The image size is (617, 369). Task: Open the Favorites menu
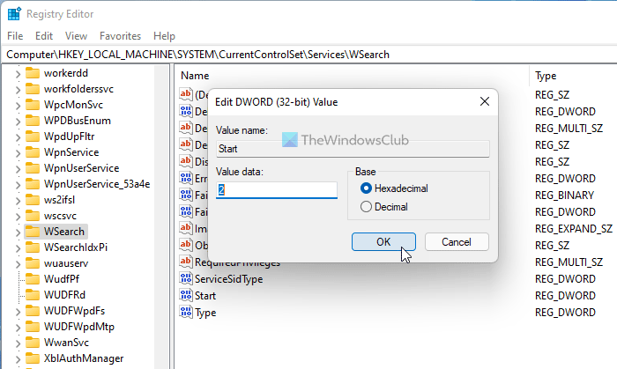pos(120,36)
